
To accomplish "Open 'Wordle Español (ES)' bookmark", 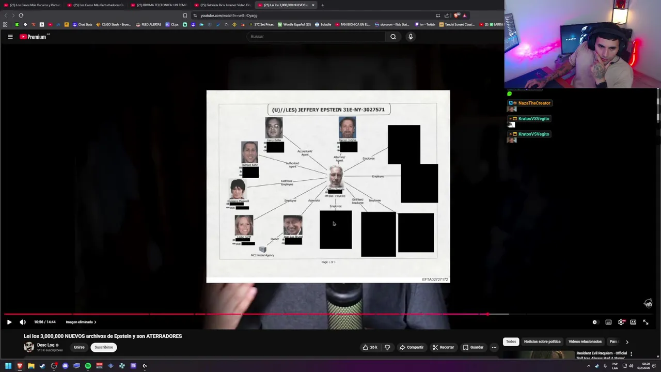I will tap(294, 24).
